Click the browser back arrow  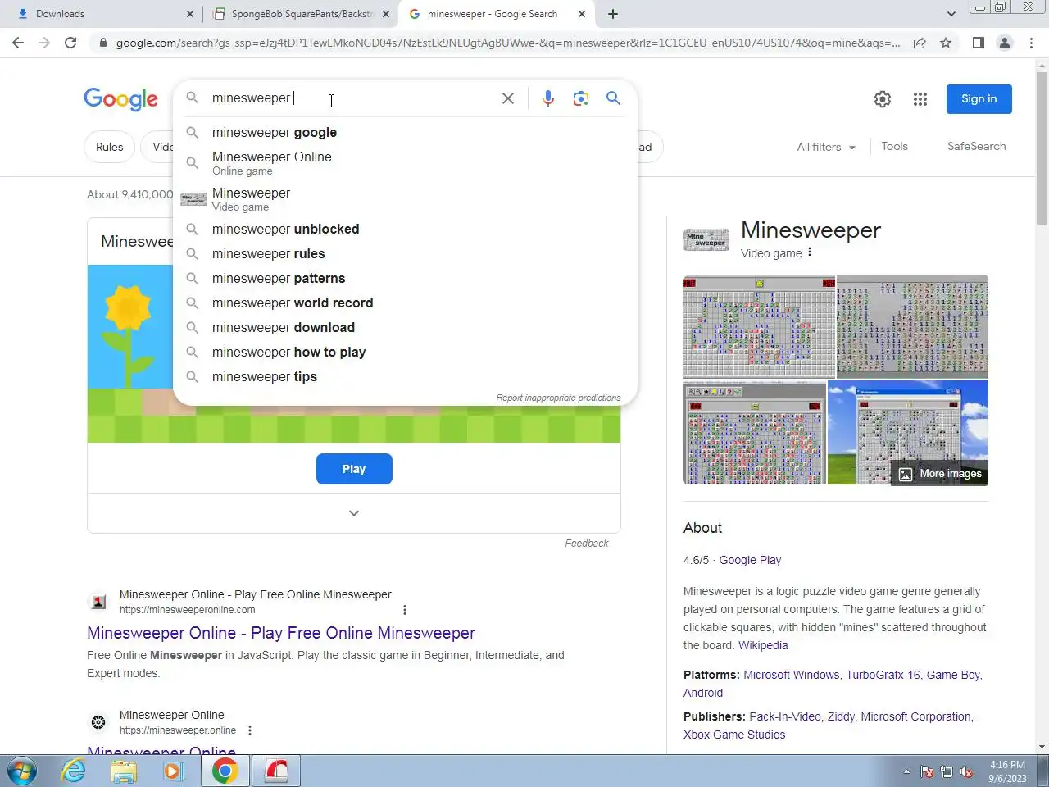tap(18, 43)
